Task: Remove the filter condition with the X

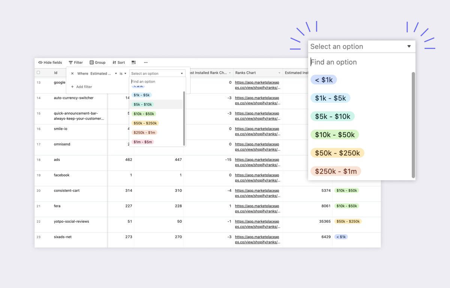Action: point(72,73)
